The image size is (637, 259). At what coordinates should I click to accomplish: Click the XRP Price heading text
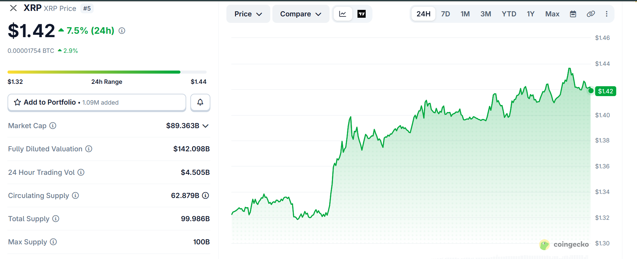point(60,9)
